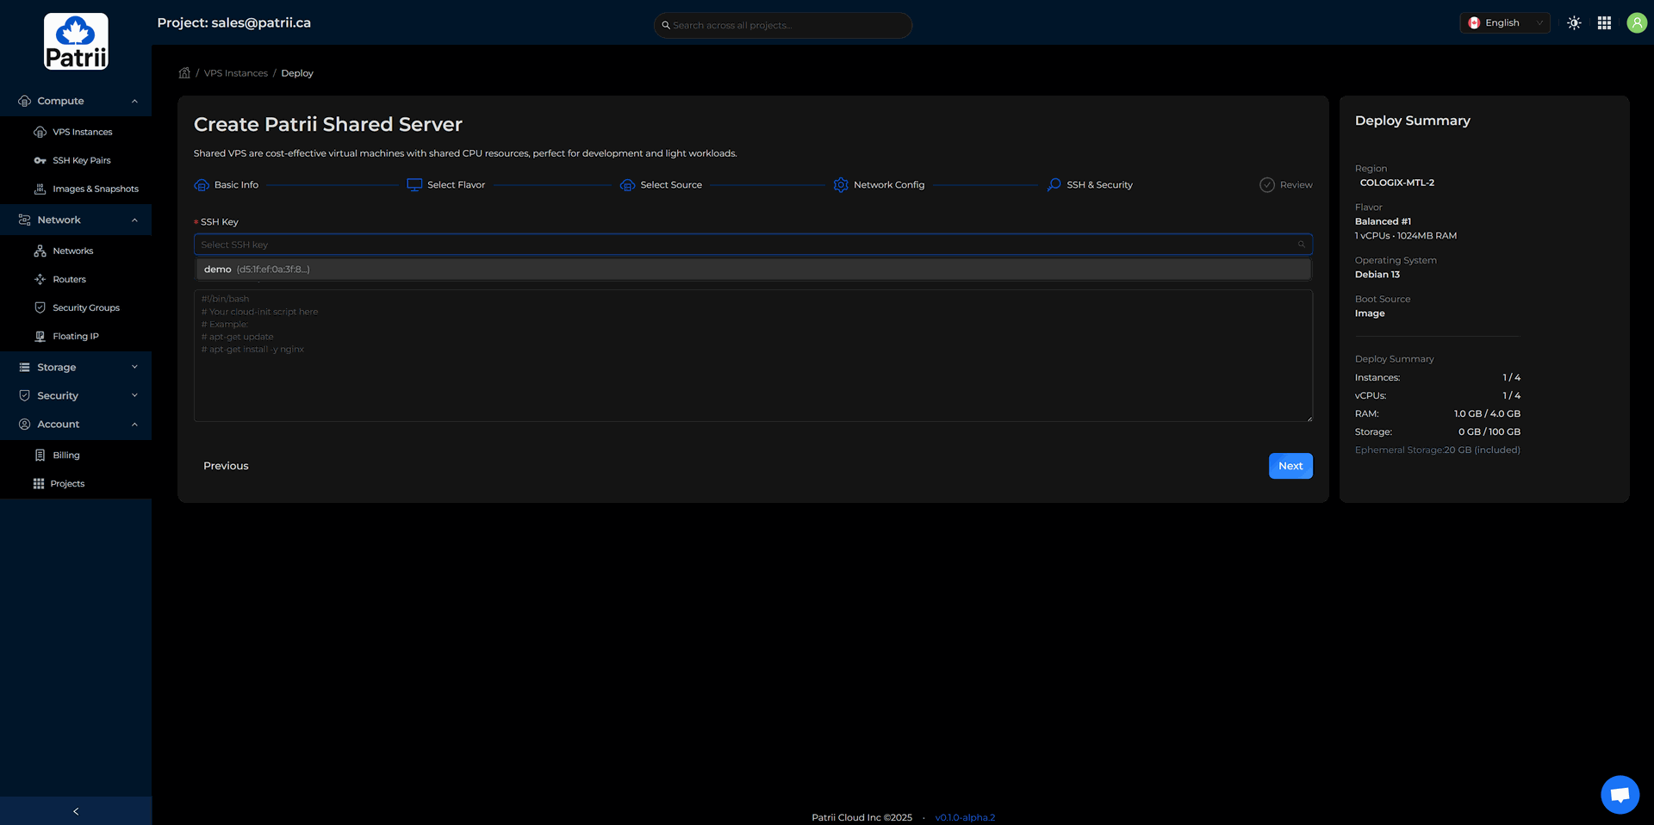Viewport: 1654px width, 825px height.
Task: Click the Network Config step icon
Action: 841,185
